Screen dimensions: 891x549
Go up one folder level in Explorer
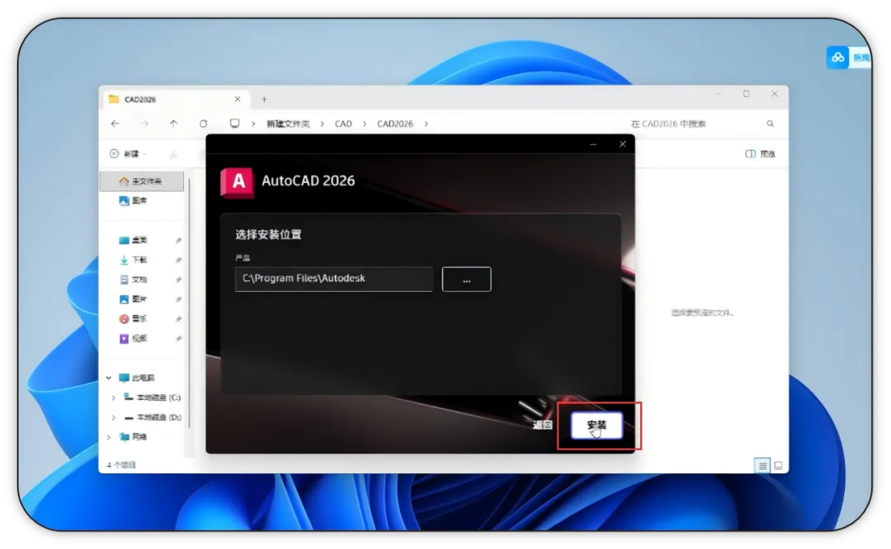point(173,123)
